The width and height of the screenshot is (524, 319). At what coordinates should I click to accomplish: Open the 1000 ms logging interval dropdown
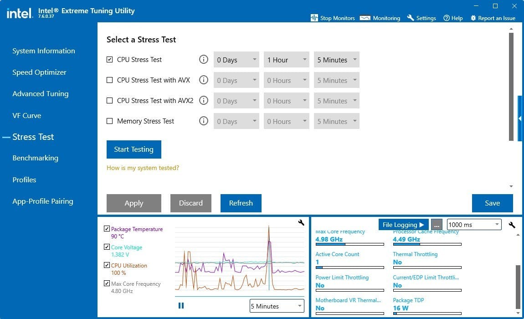point(474,225)
